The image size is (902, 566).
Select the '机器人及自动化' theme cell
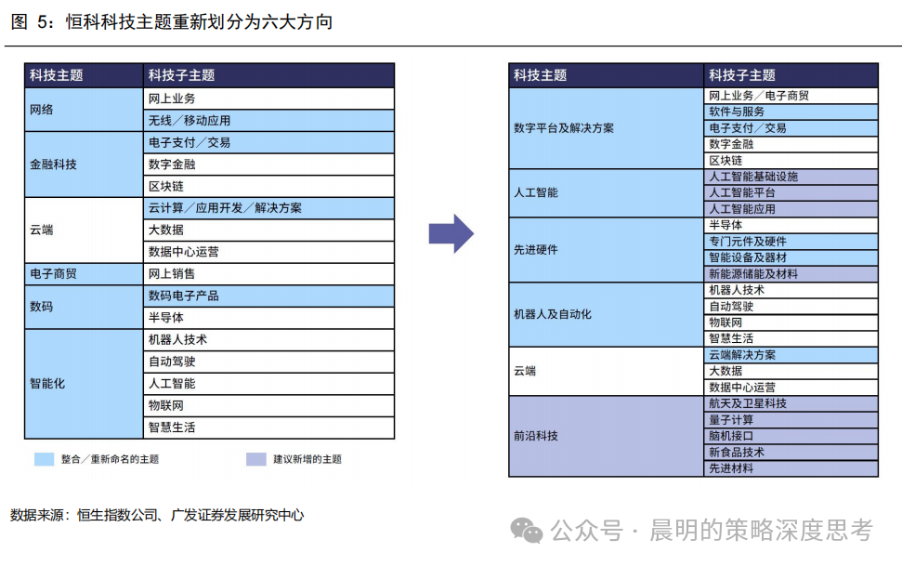[606, 314]
